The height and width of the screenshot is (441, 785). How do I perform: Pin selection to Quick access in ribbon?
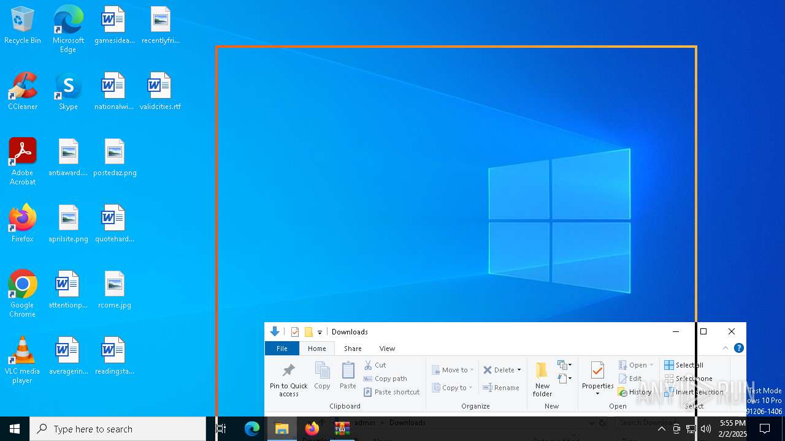(288, 379)
